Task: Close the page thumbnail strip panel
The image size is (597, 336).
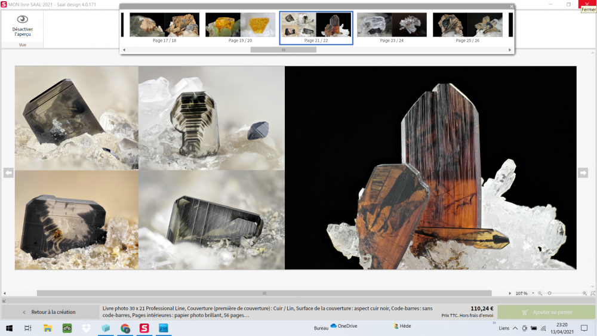Action: click(x=512, y=7)
